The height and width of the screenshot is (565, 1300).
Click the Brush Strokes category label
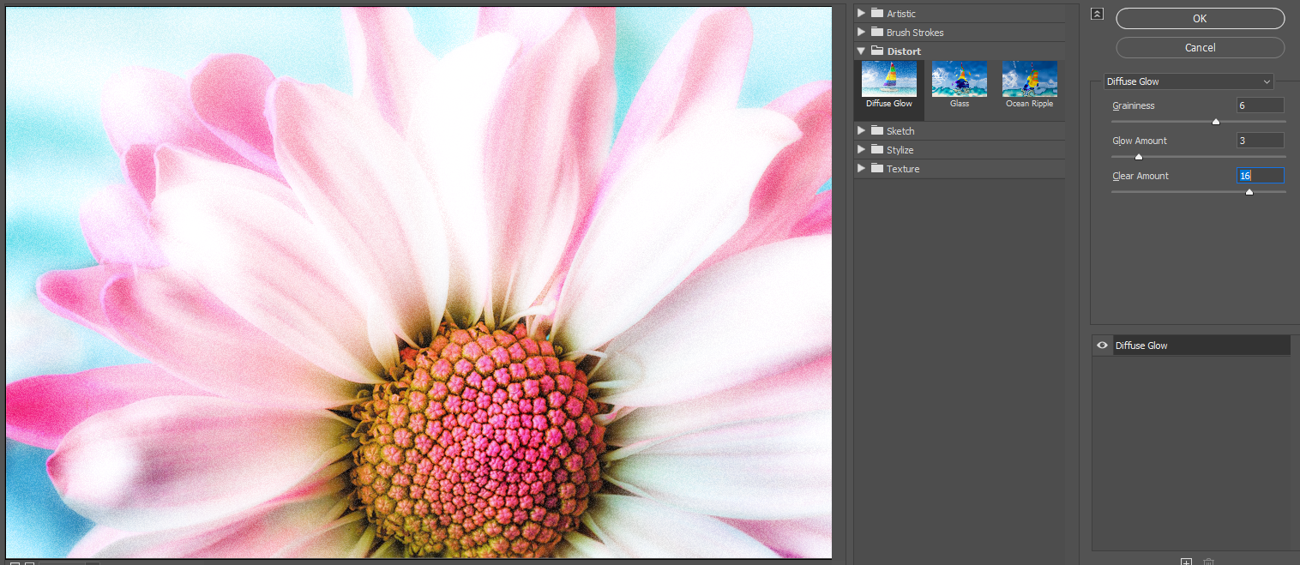click(x=915, y=33)
